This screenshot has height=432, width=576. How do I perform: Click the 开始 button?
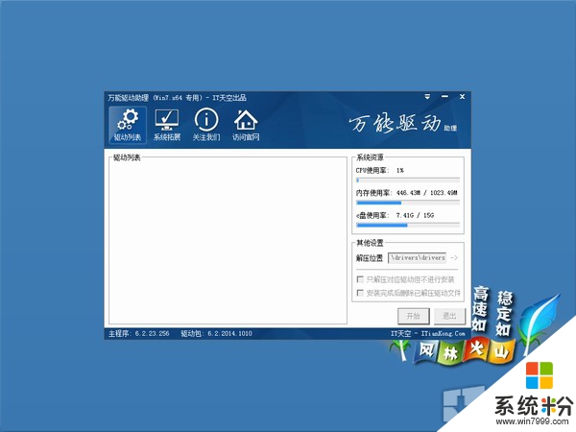click(414, 316)
